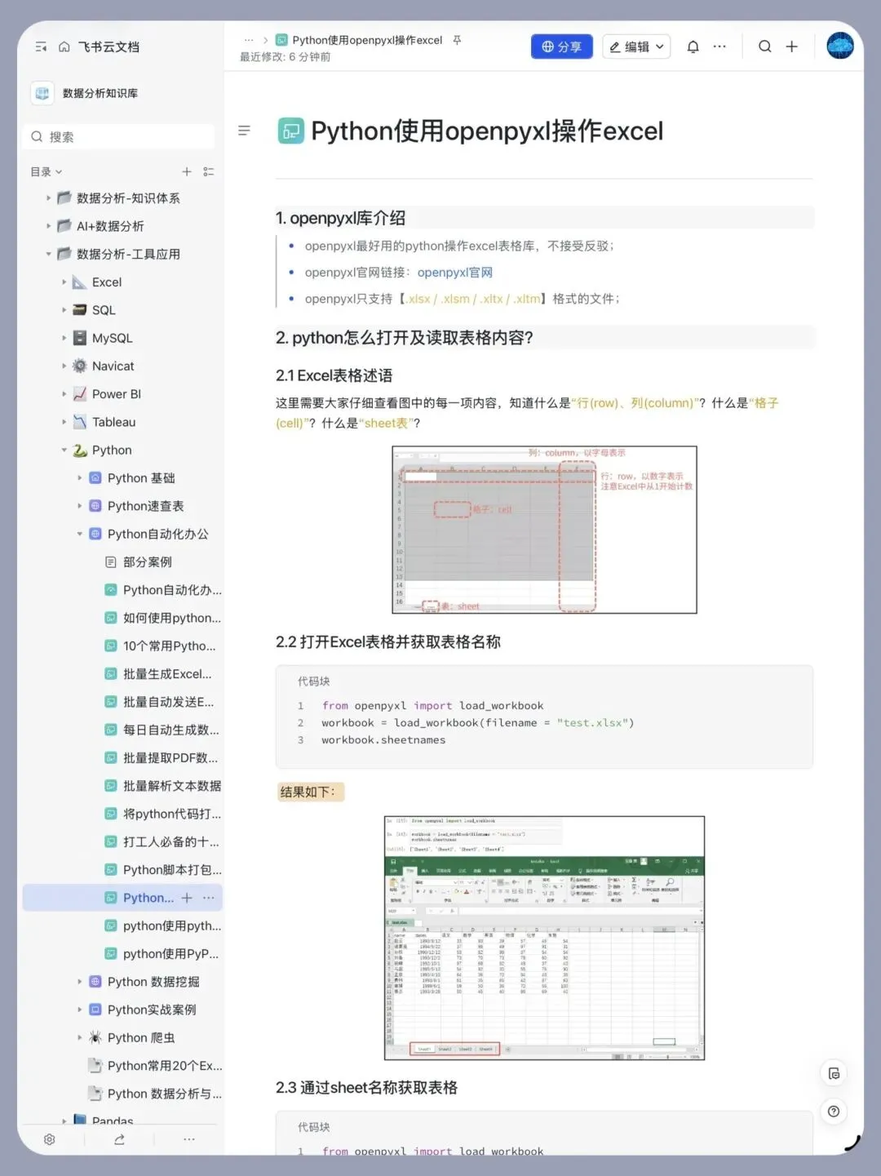Screen dimensions: 881x1176
Task: Open the python使用pyth... document
Action: pos(171,926)
